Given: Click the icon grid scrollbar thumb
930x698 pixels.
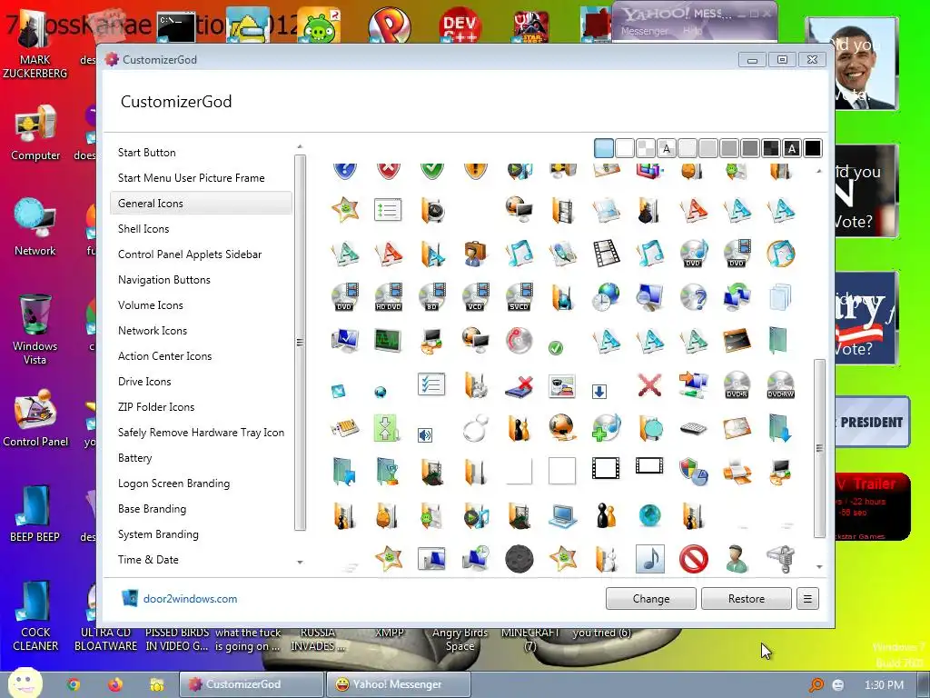Looking at the screenshot, I should point(819,448).
